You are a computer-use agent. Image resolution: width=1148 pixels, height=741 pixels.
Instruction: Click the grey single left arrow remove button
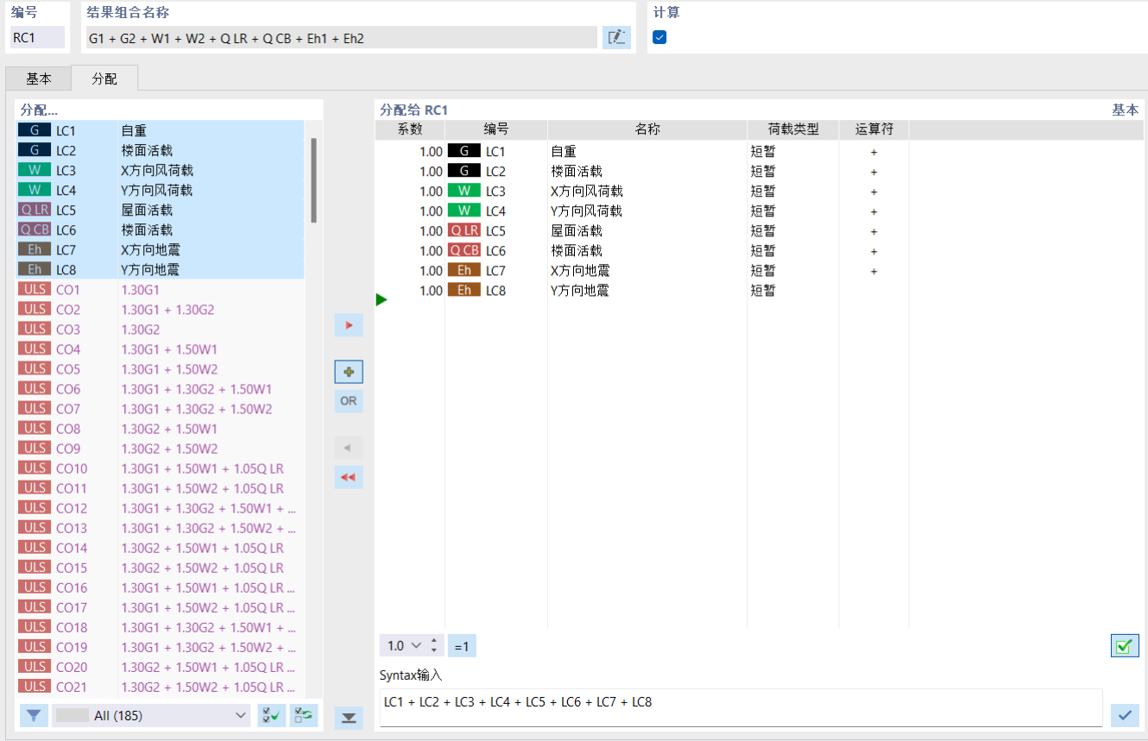pos(349,448)
